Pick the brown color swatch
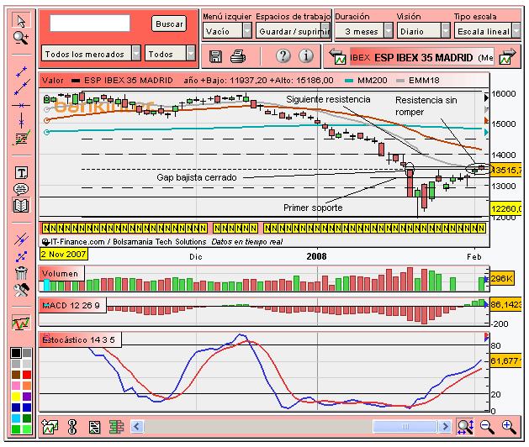The width and height of the screenshot is (529, 447). (x=15, y=375)
